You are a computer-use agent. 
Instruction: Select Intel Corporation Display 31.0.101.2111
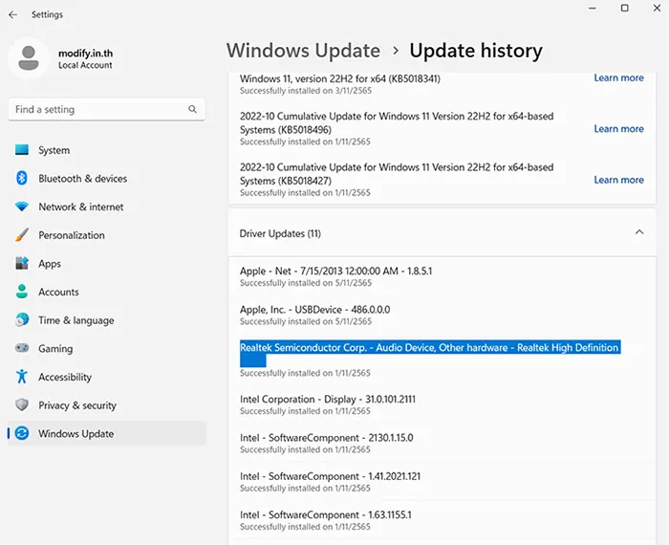327,404
